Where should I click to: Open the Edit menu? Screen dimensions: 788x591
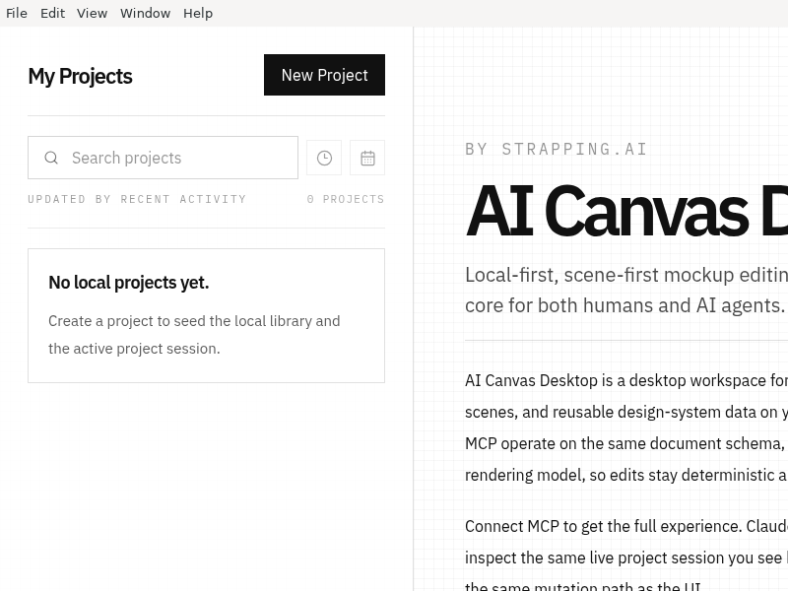click(x=52, y=13)
